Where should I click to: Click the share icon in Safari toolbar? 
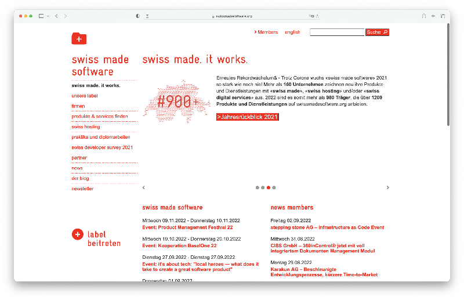424,16
